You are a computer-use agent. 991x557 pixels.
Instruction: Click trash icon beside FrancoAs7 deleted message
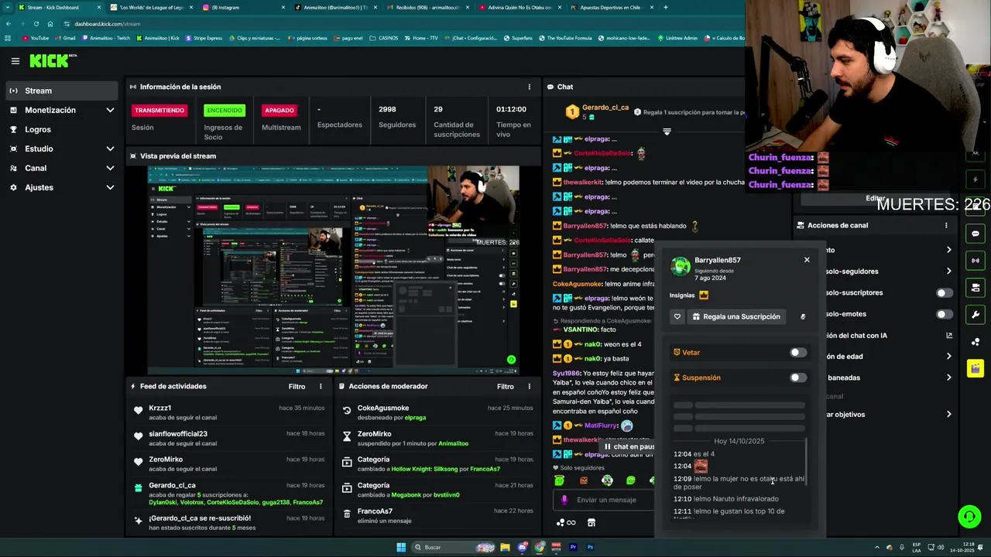tap(347, 514)
